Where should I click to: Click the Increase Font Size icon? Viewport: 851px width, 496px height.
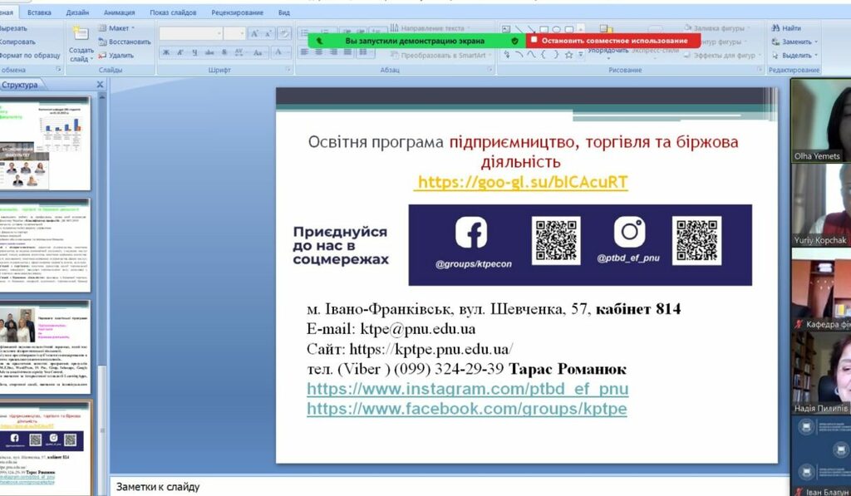coord(255,33)
